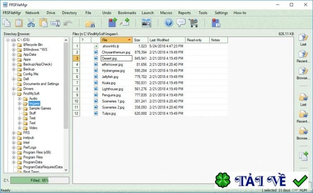Open the Reports menu
This screenshot has width=313, height=193.
[x=184, y=13]
